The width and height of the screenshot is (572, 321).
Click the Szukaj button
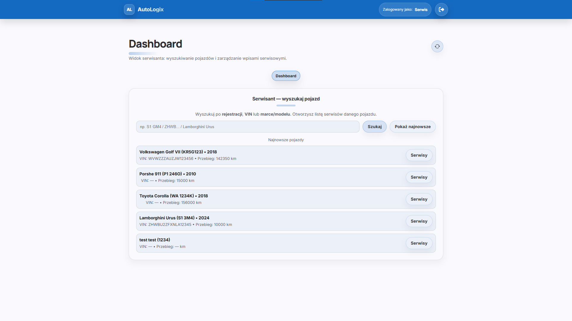[x=374, y=127]
